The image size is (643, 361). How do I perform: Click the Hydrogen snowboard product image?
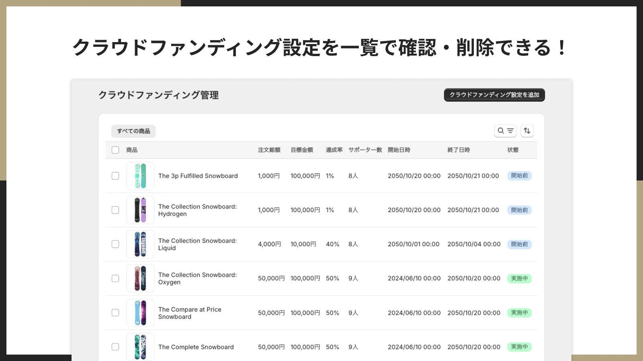[x=140, y=210]
